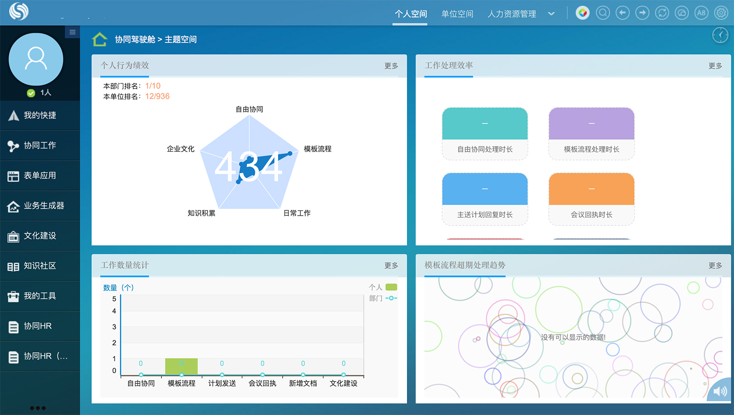Open 更多 in 工作数量统计 panel
This screenshot has height=415, width=734.
pyautogui.click(x=391, y=266)
